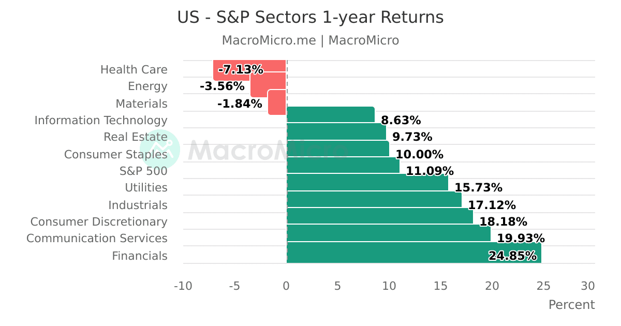The height and width of the screenshot is (326, 621).
Task: Click the Utilities 15.73% bar
Action: [367, 183]
